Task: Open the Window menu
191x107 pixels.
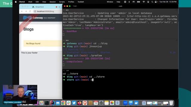Action: [110, 2]
